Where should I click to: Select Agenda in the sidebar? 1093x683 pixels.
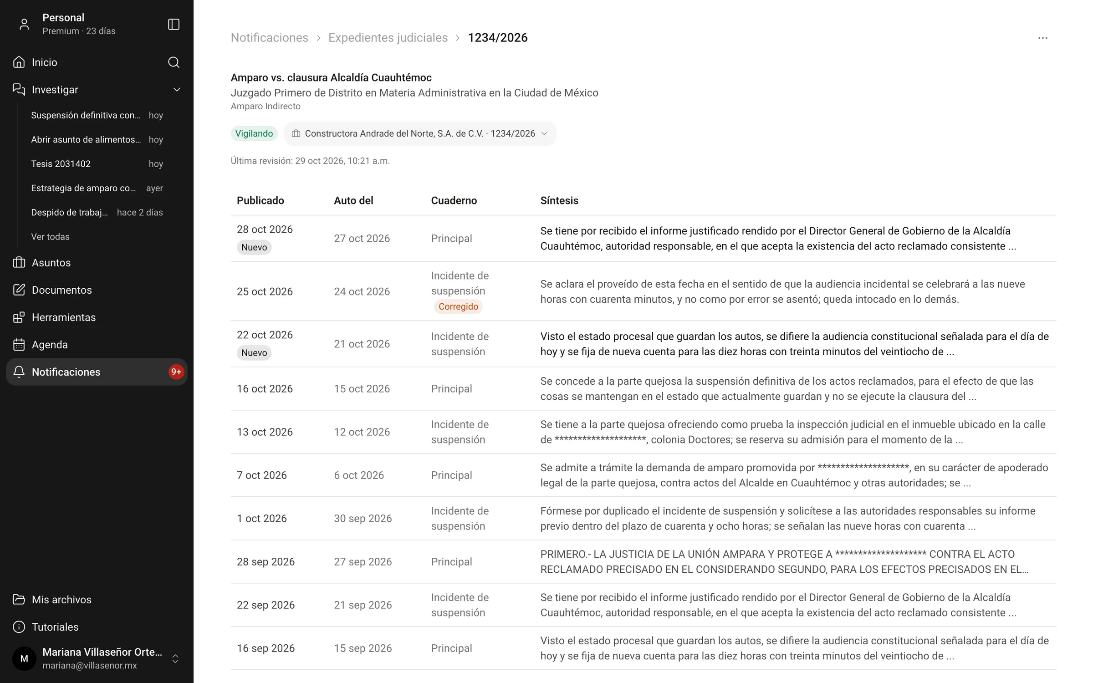pos(97,345)
